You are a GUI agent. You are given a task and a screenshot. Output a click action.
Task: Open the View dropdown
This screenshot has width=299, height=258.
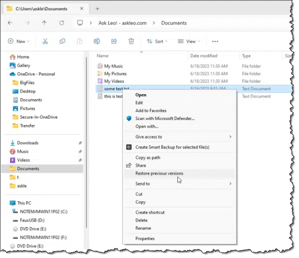(x=189, y=41)
